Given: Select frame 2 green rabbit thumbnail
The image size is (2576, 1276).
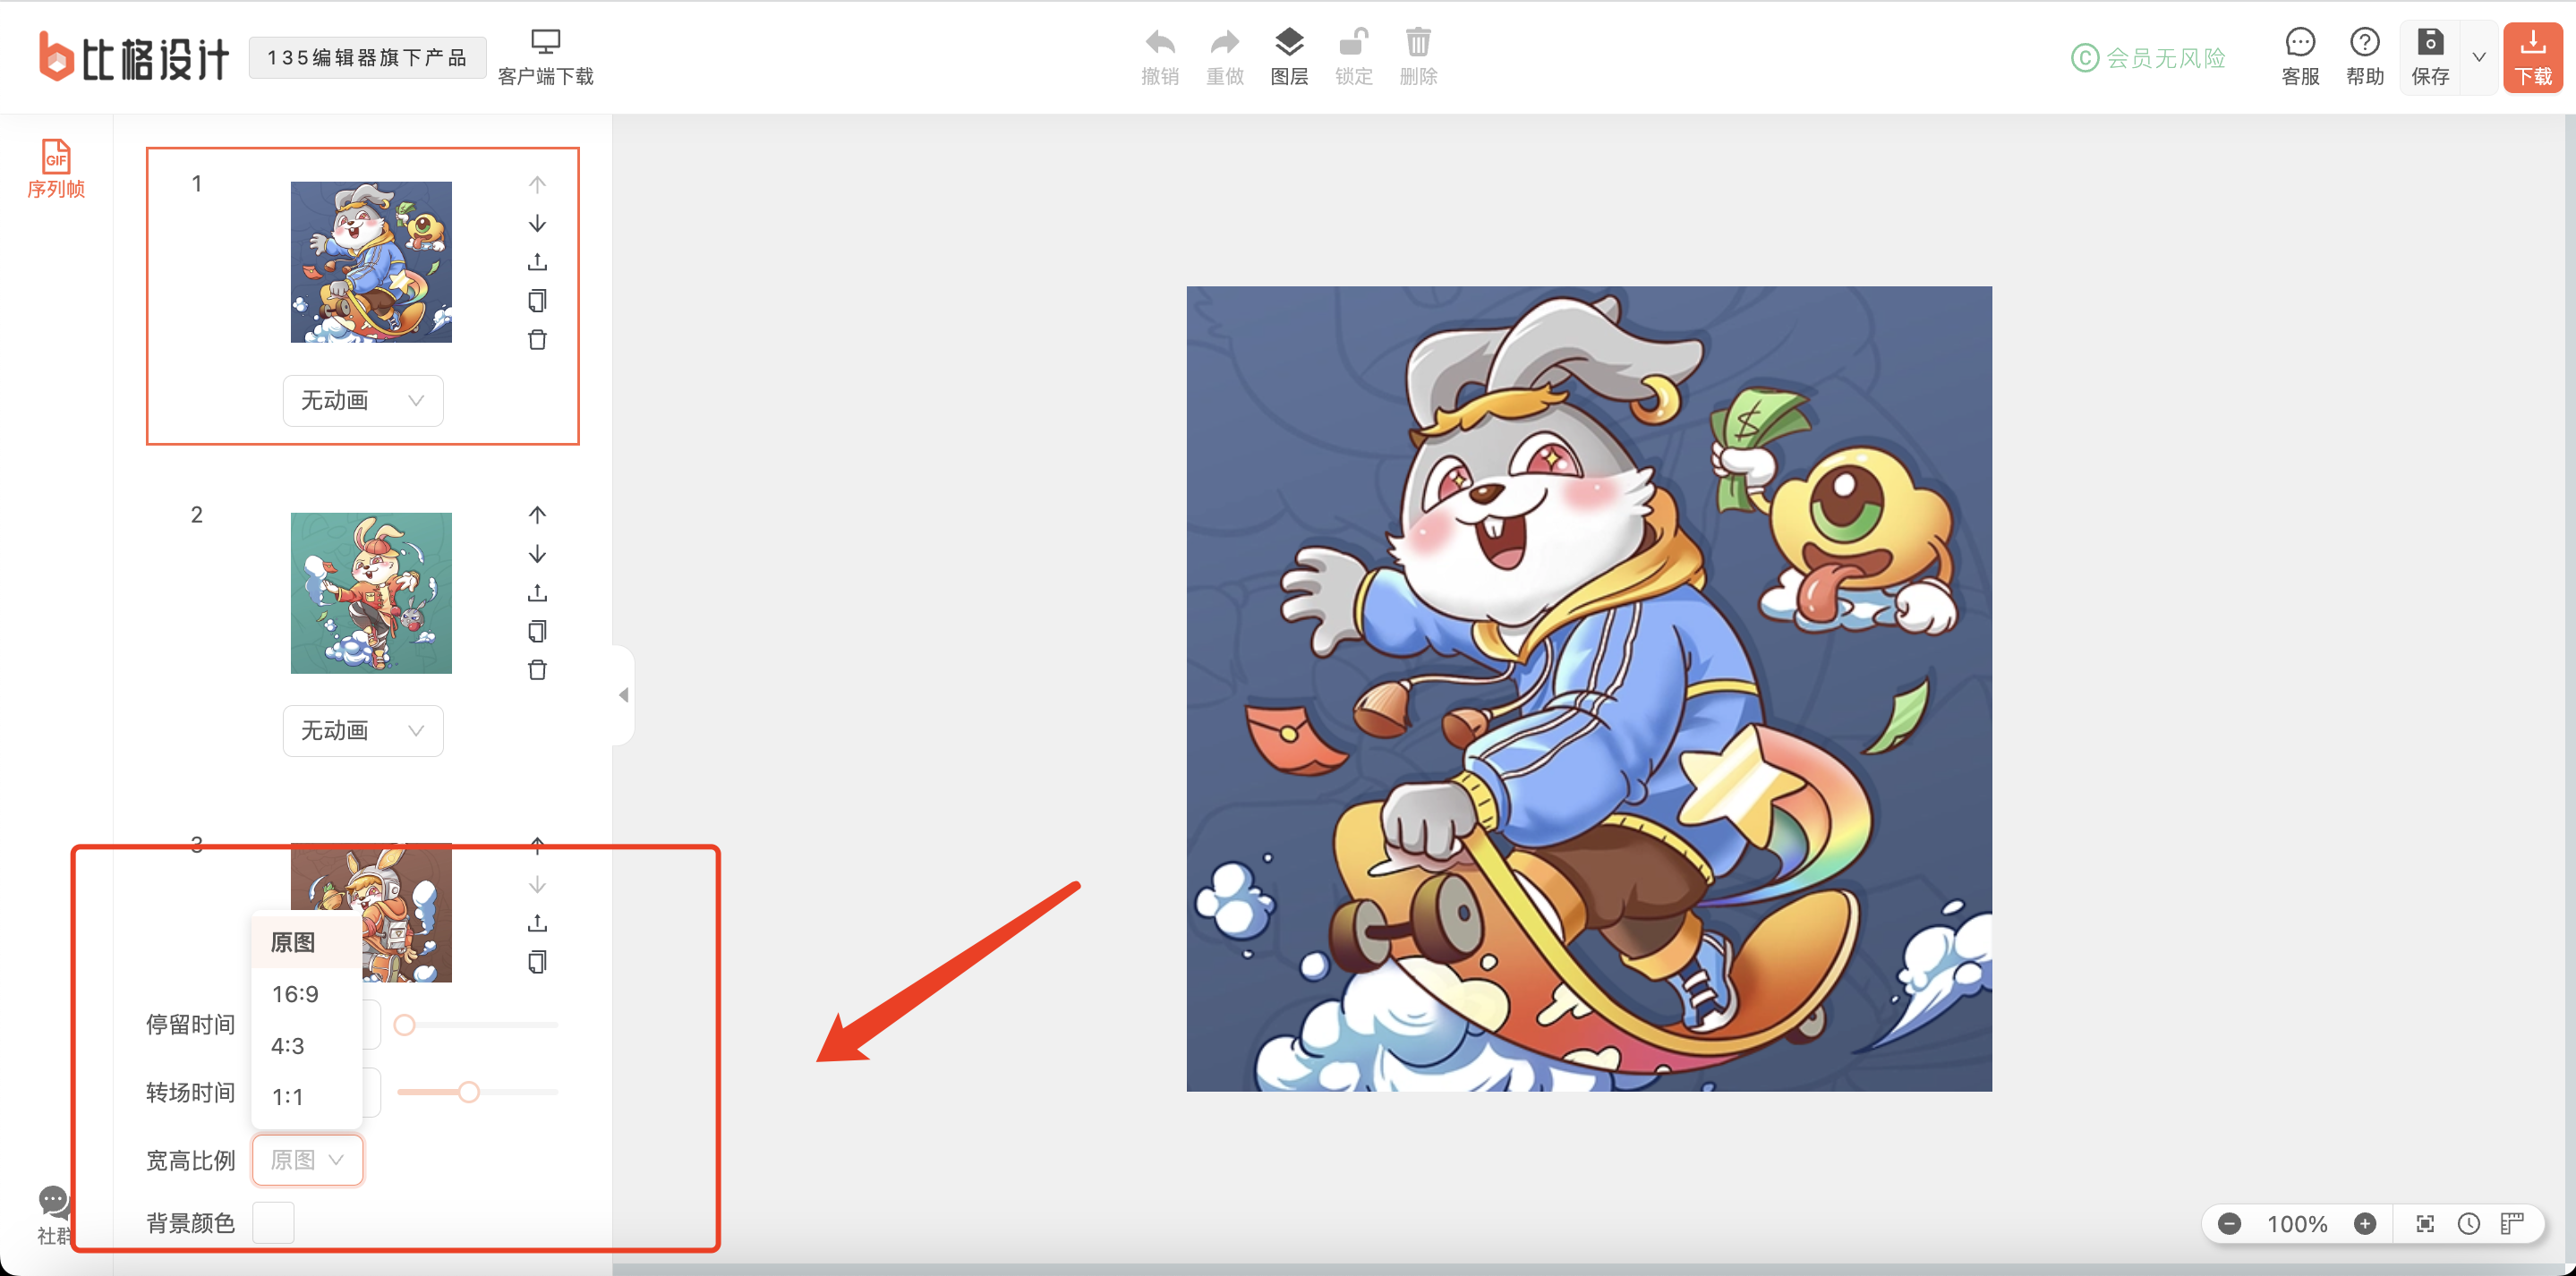Looking at the screenshot, I should pyautogui.click(x=371, y=593).
